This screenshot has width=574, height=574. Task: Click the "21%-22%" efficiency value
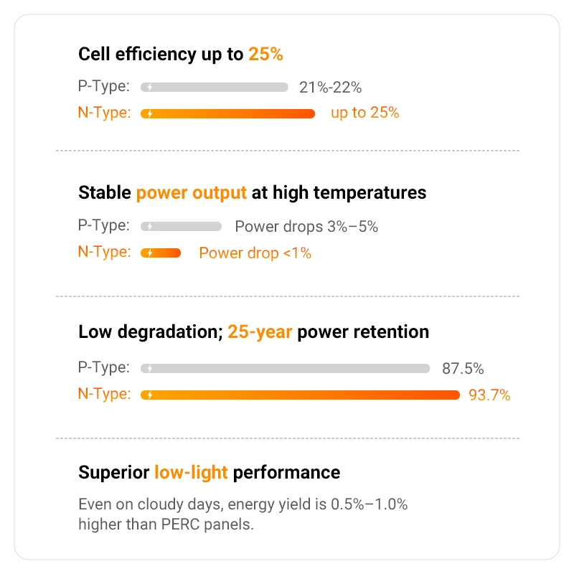coord(330,88)
